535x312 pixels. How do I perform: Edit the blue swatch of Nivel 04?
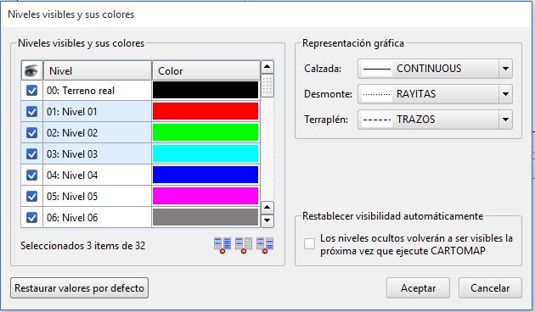(x=206, y=175)
